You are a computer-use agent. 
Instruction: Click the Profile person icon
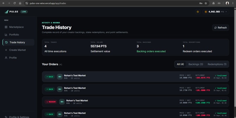(6, 58)
